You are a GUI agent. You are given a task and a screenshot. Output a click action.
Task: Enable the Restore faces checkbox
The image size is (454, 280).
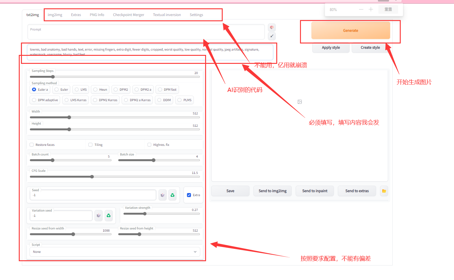coord(31,145)
